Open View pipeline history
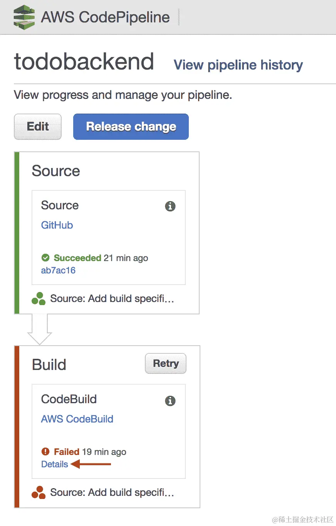 coord(238,65)
